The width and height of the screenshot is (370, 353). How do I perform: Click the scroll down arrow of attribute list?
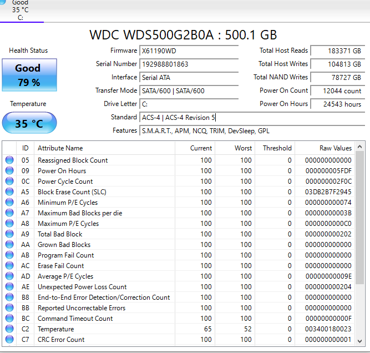(x=361, y=341)
